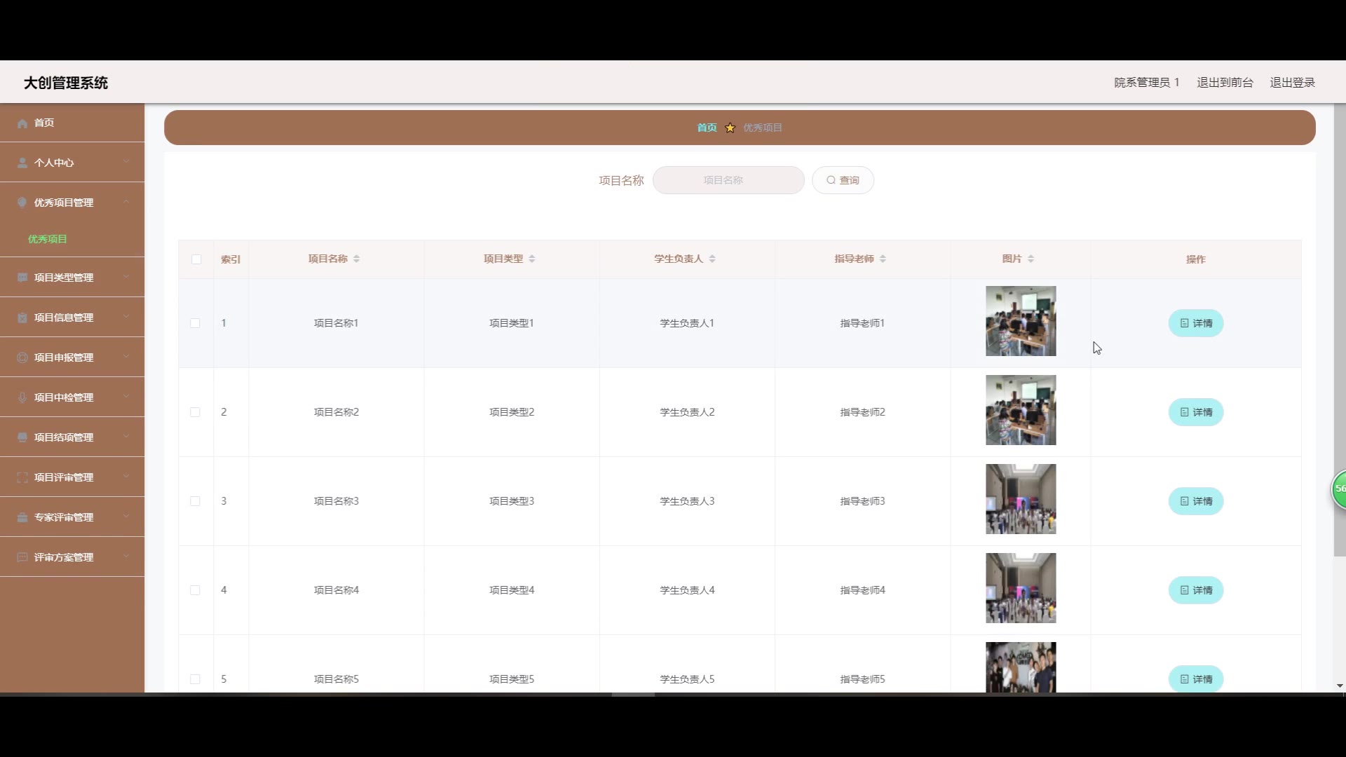Expand the 项目结项管理 chevron
1346x757 pixels.
[x=126, y=437]
